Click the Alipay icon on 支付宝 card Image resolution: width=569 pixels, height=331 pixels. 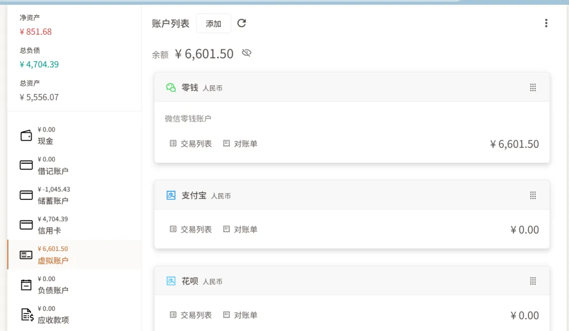coord(171,195)
